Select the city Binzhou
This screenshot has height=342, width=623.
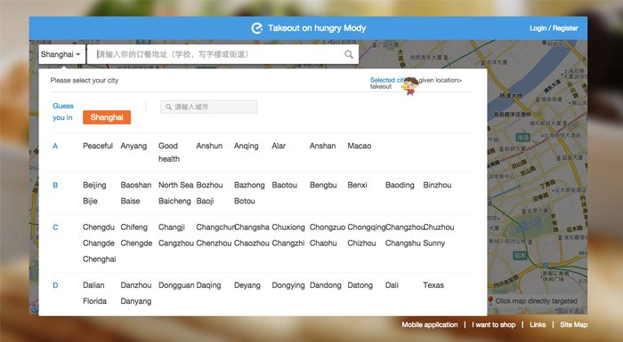[437, 185]
